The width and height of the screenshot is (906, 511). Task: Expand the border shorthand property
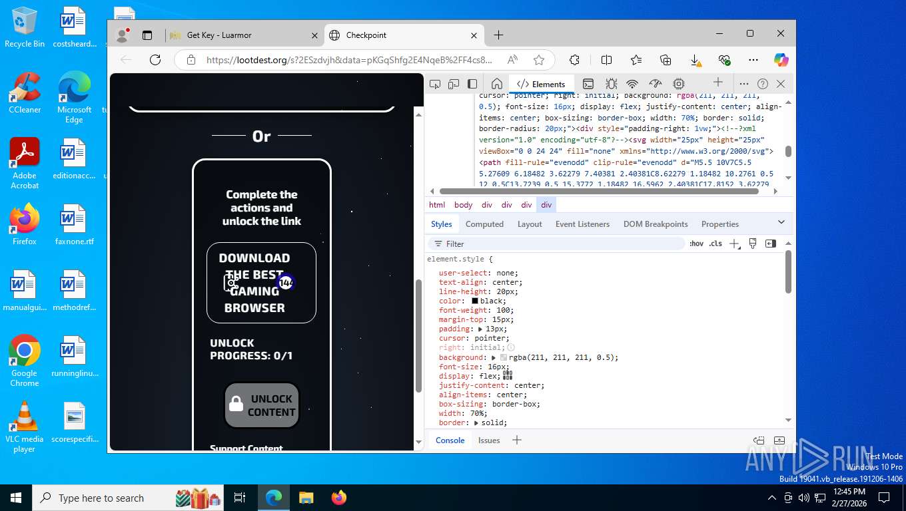tap(476, 423)
